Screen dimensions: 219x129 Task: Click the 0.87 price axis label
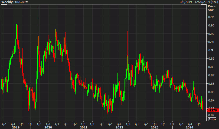click(x=211, y=75)
